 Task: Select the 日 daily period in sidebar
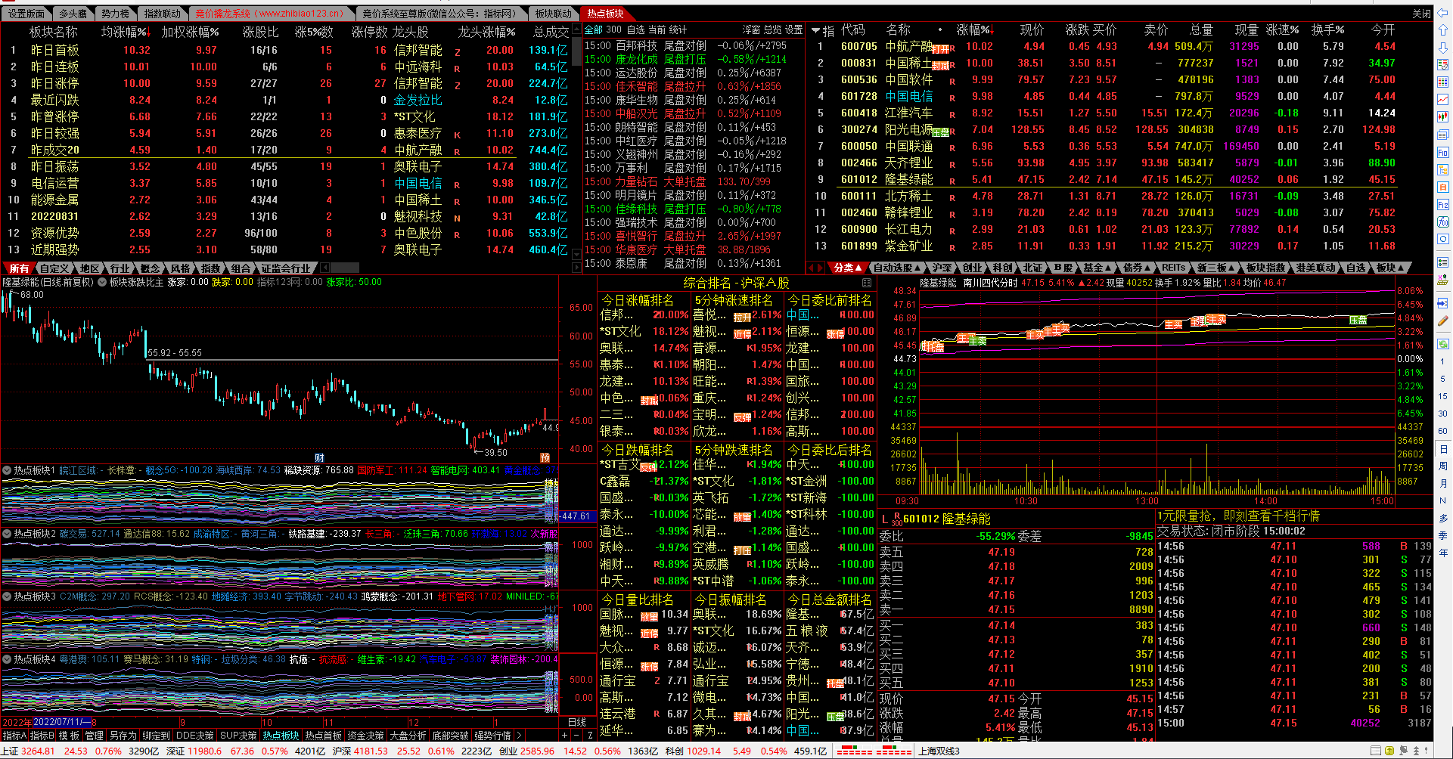(x=1443, y=450)
